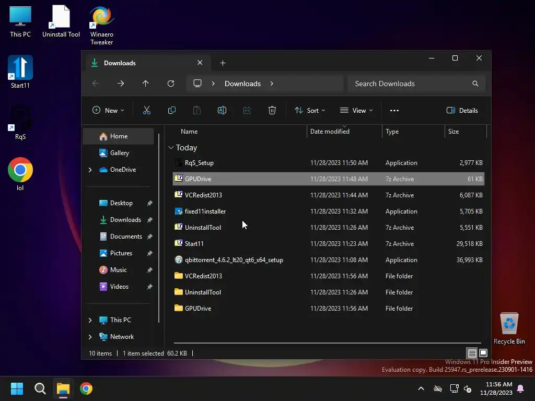Click the Rename icon in toolbar
535x401 pixels.
click(x=222, y=110)
